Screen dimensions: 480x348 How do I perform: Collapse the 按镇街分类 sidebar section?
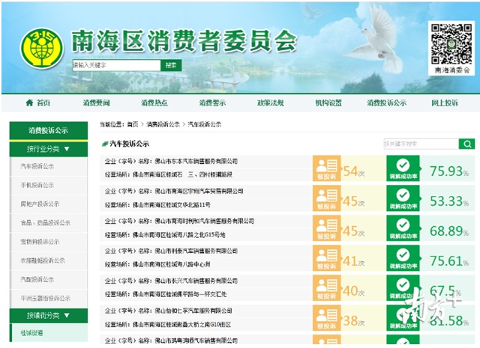click(x=48, y=315)
